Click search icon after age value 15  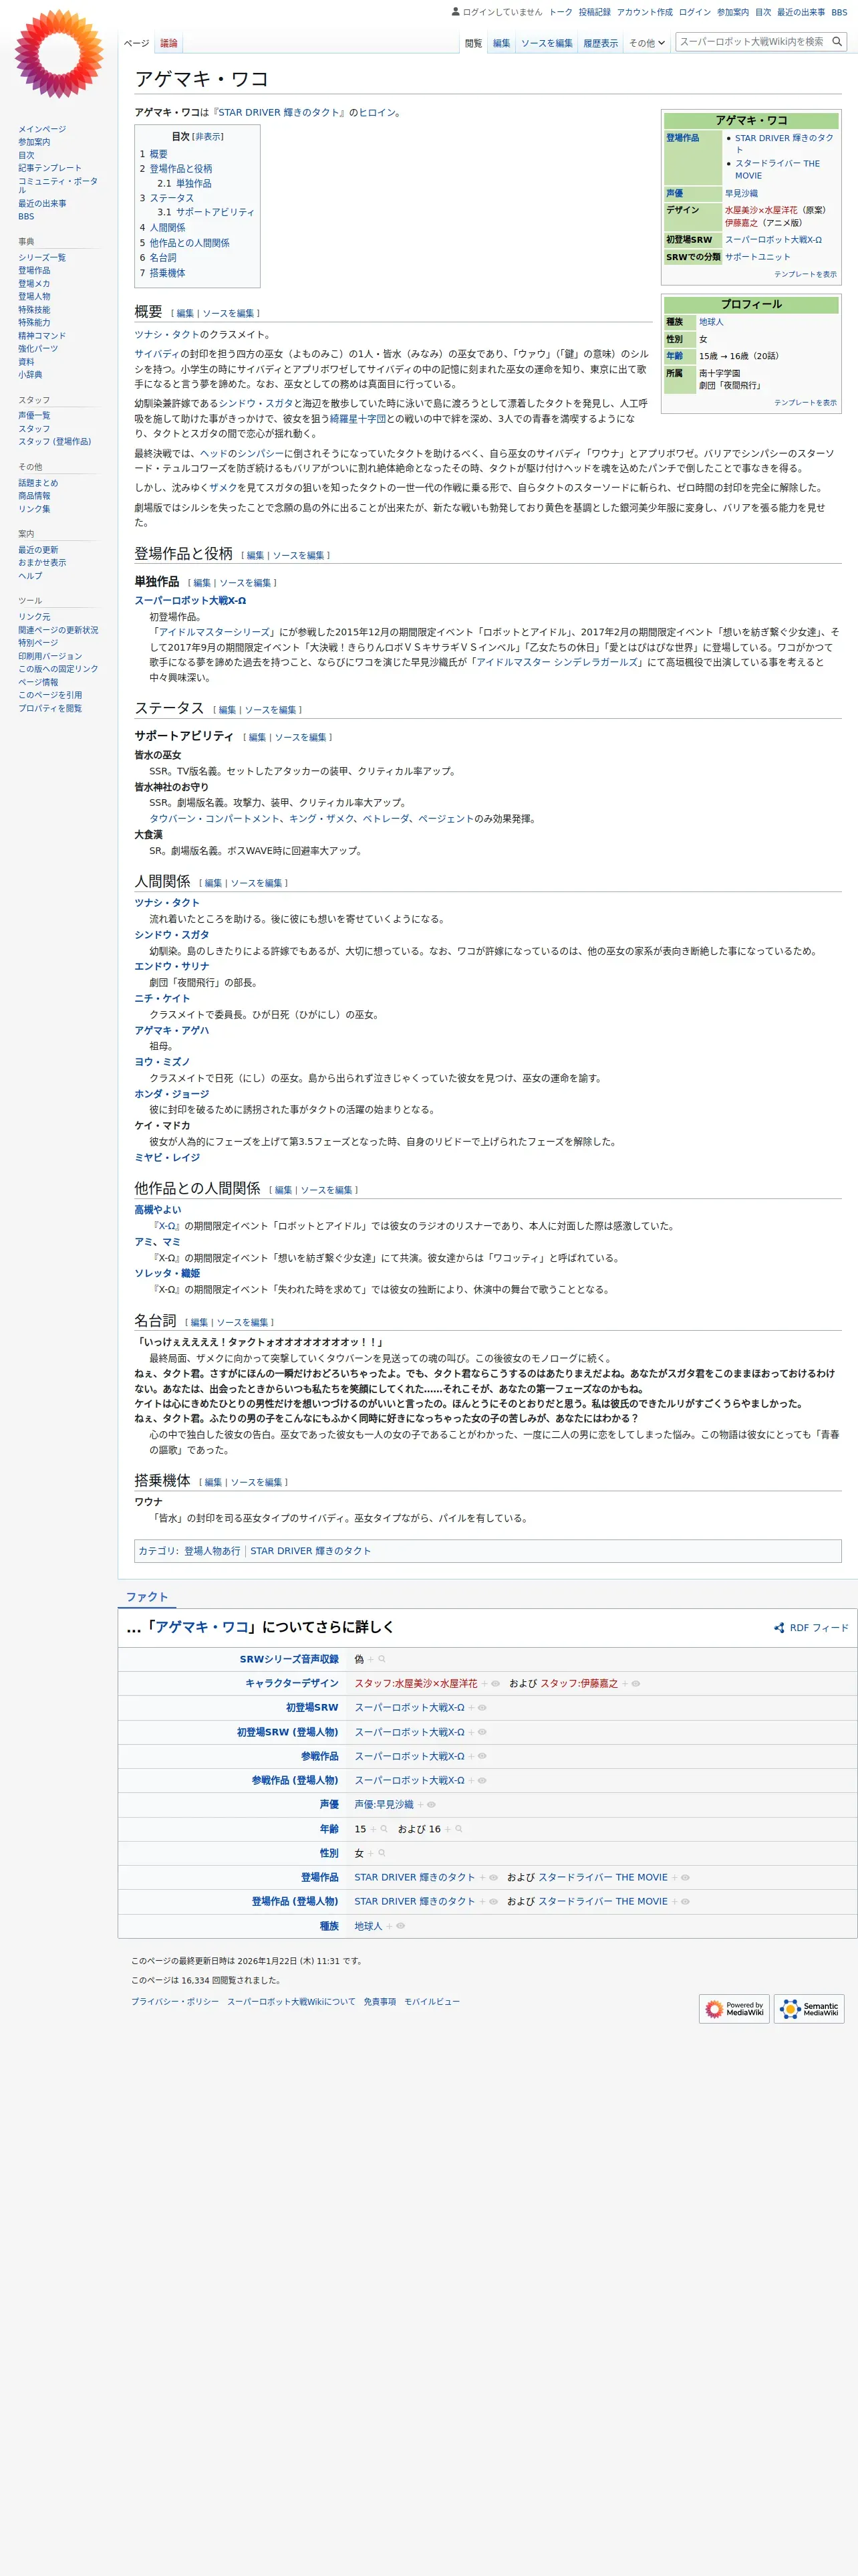[384, 1829]
